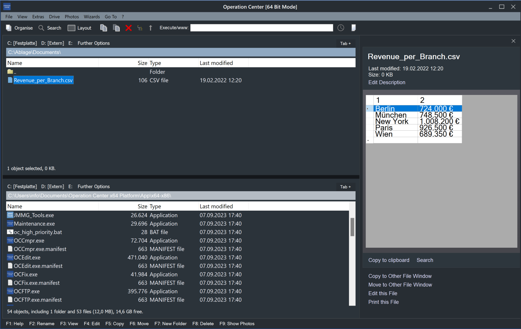The image size is (521, 329).
Task: Click the up-arrow parent folder icon
Action: (150, 28)
